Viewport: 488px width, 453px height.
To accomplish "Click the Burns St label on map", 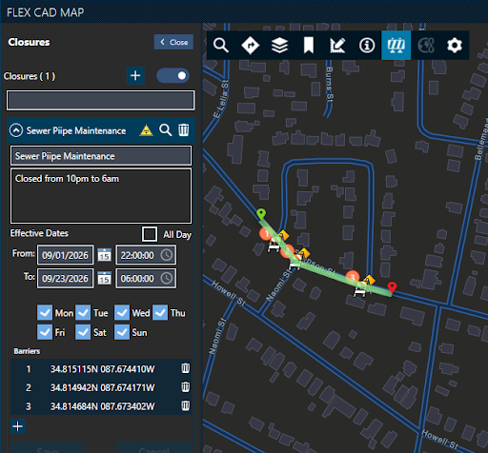I will point(330,85).
